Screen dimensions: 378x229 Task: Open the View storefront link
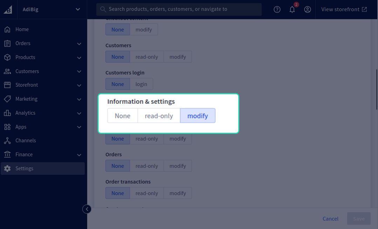click(344, 9)
